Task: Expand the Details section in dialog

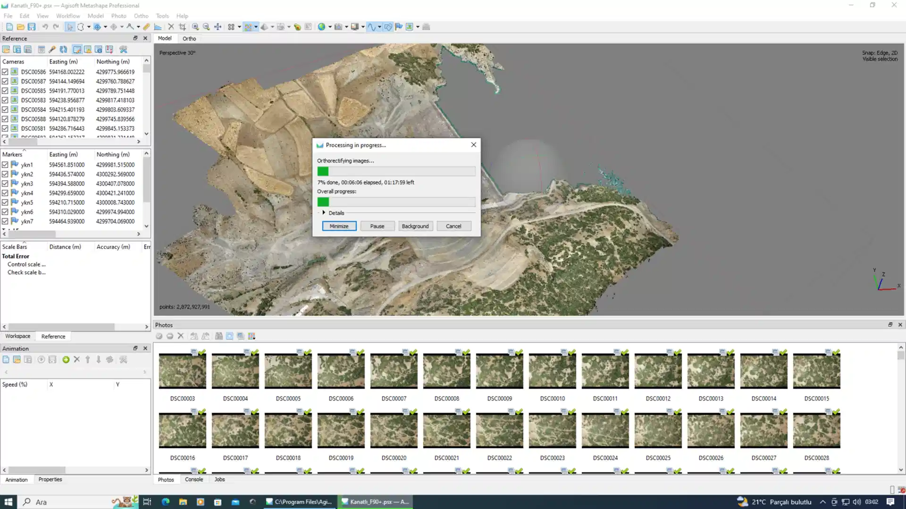Action: pyautogui.click(x=324, y=213)
